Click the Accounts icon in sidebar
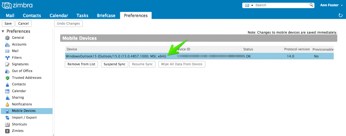 coord(7,44)
